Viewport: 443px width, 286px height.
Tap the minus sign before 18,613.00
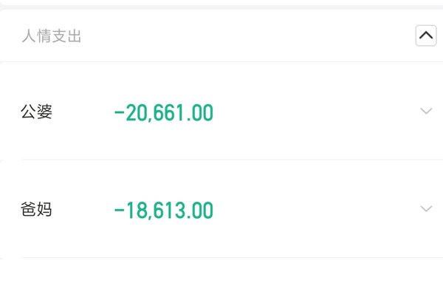[119, 211]
